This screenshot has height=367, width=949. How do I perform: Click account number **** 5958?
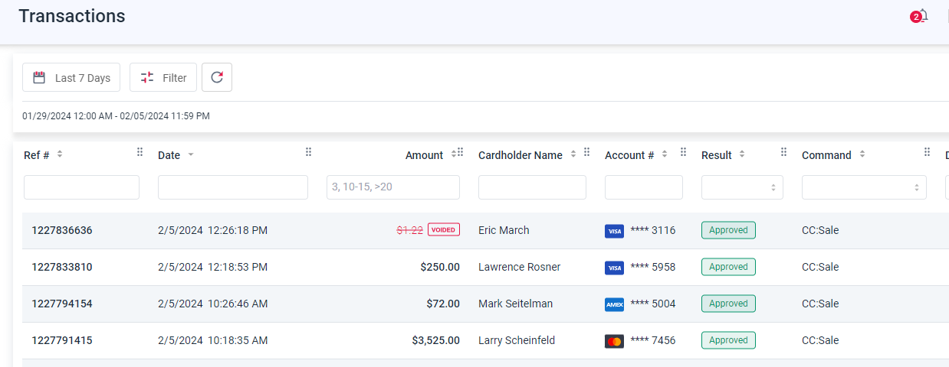(x=653, y=267)
